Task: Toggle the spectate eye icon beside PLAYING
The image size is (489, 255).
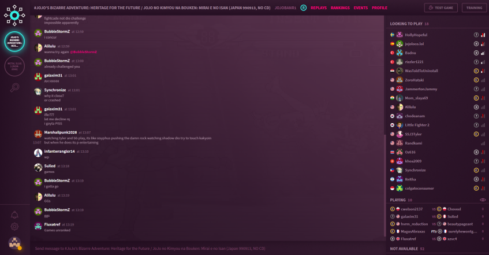Action: click(483, 200)
